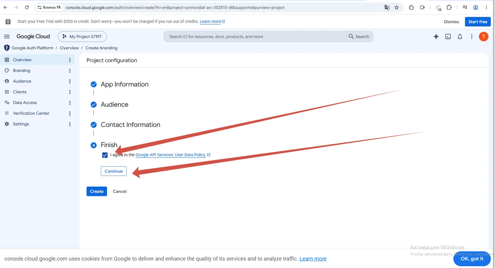Open the My Project 57197 selector
Image resolution: width=495 pixels, height=268 pixels.
click(x=82, y=37)
